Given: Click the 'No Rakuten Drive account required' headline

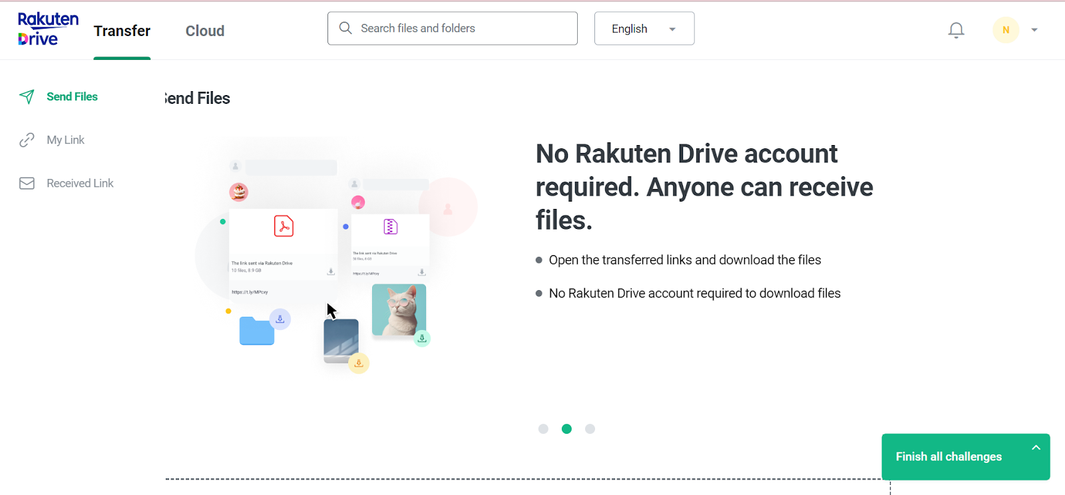Looking at the screenshot, I should (x=704, y=187).
